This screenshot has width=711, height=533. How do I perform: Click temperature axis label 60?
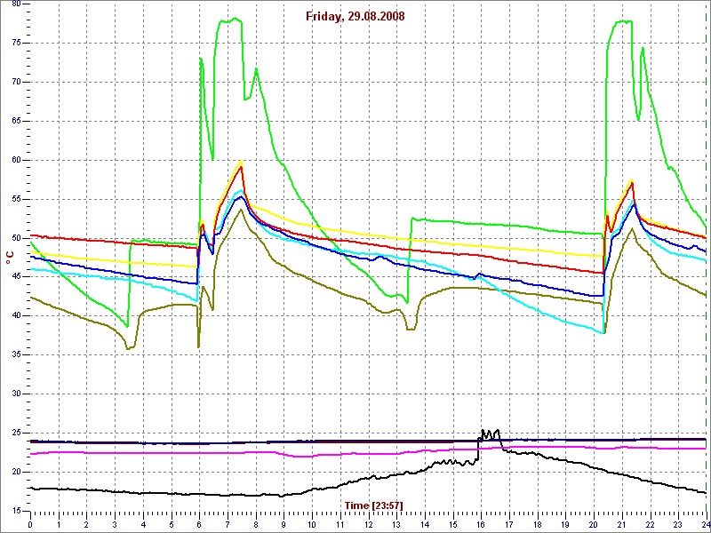click(14, 161)
